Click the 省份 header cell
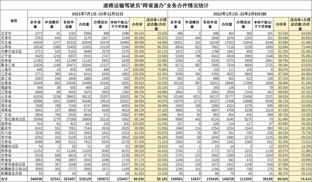 (x=14, y=21)
